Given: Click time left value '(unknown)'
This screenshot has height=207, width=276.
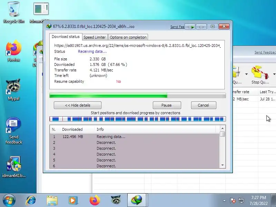Looking at the screenshot, I should (x=98, y=76).
